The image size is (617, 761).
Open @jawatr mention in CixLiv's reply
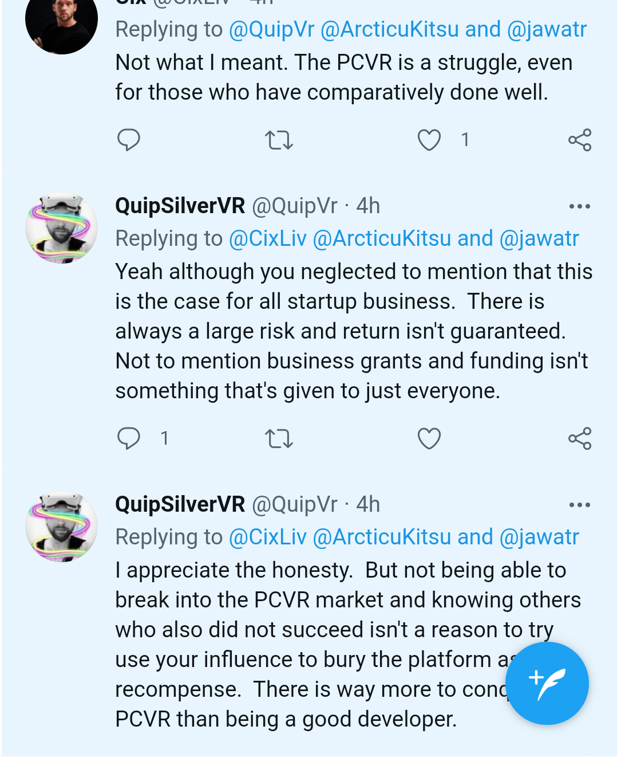coord(547,29)
